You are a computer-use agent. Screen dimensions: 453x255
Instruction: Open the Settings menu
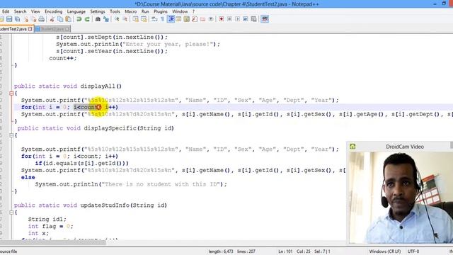pyautogui.click(x=98, y=11)
